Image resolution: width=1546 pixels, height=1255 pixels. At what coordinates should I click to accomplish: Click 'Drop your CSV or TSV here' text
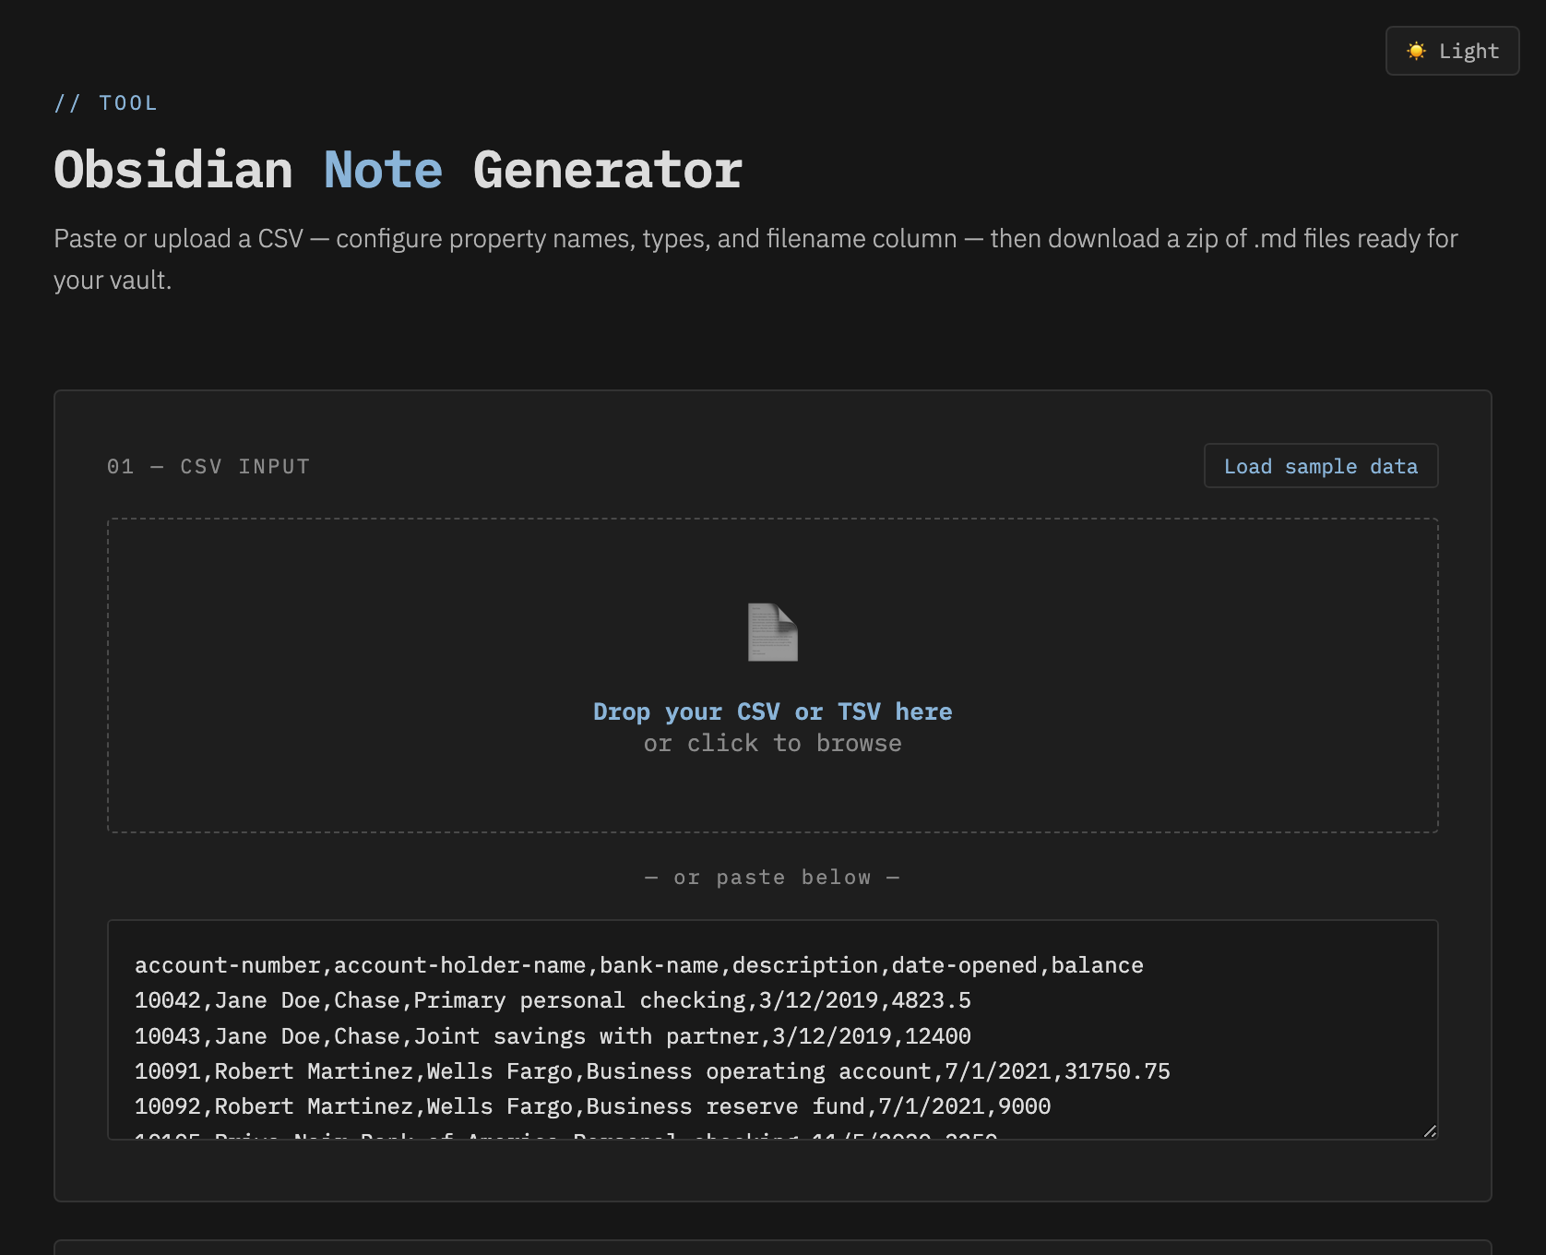[772, 711]
